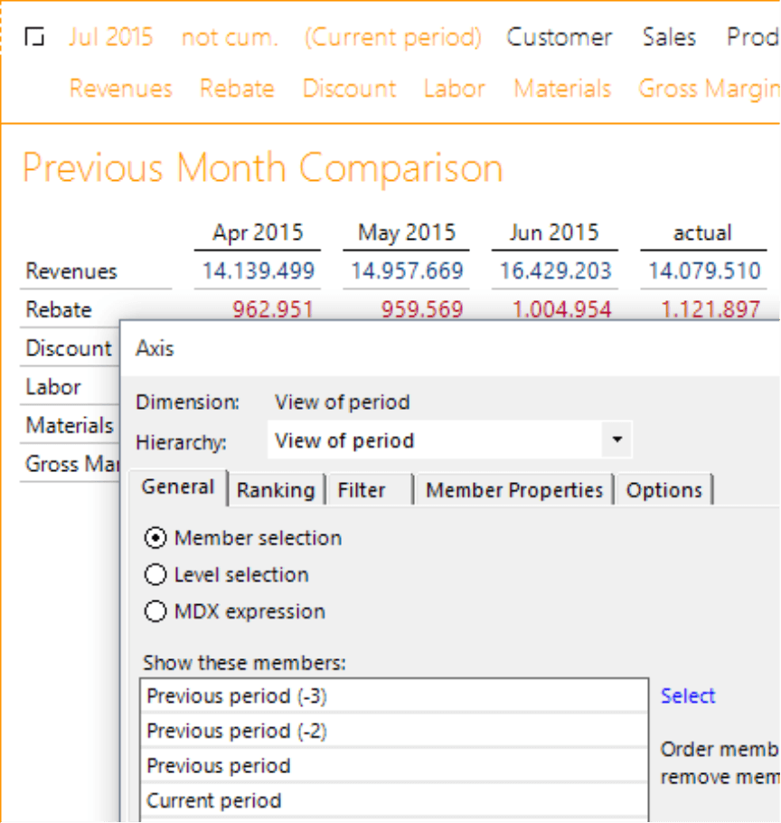Open the Hierarchy dropdown arrow
The height and width of the screenshot is (823, 781).
coord(616,440)
